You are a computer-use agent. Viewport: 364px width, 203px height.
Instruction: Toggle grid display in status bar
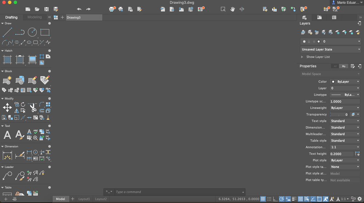(263, 199)
